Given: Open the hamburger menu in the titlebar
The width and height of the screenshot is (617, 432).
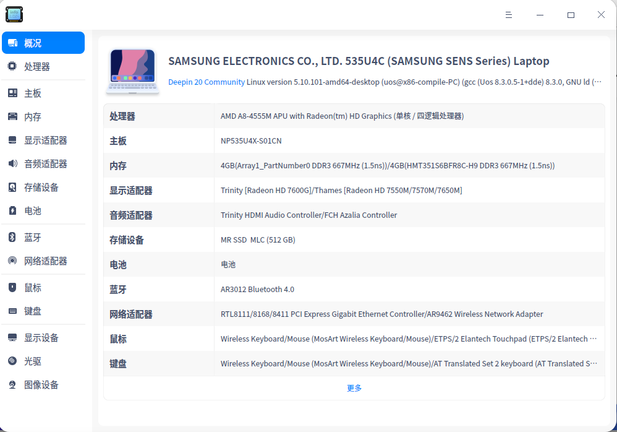Looking at the screenshot, I should [508, 14].
